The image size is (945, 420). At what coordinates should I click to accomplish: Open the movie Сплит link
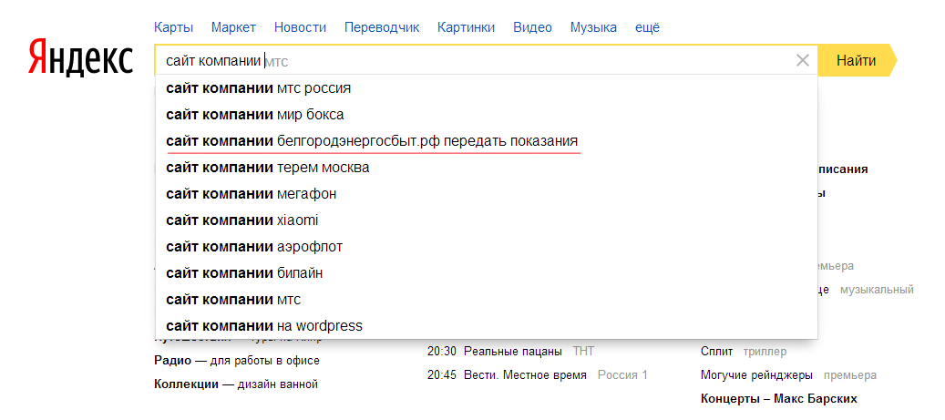(x=716, y=352)
